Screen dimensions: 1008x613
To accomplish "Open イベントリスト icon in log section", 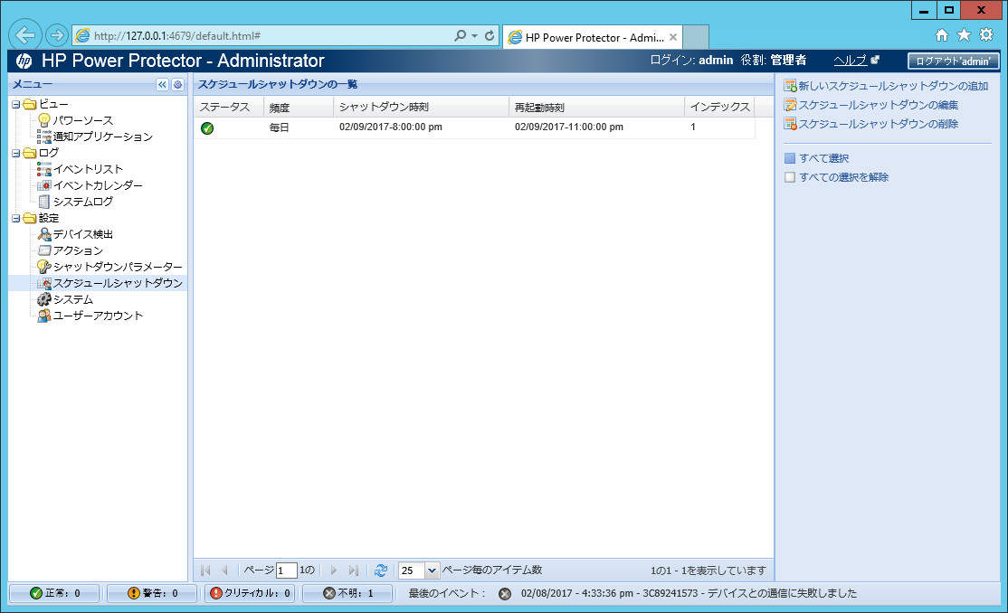I will coord(44,169).
